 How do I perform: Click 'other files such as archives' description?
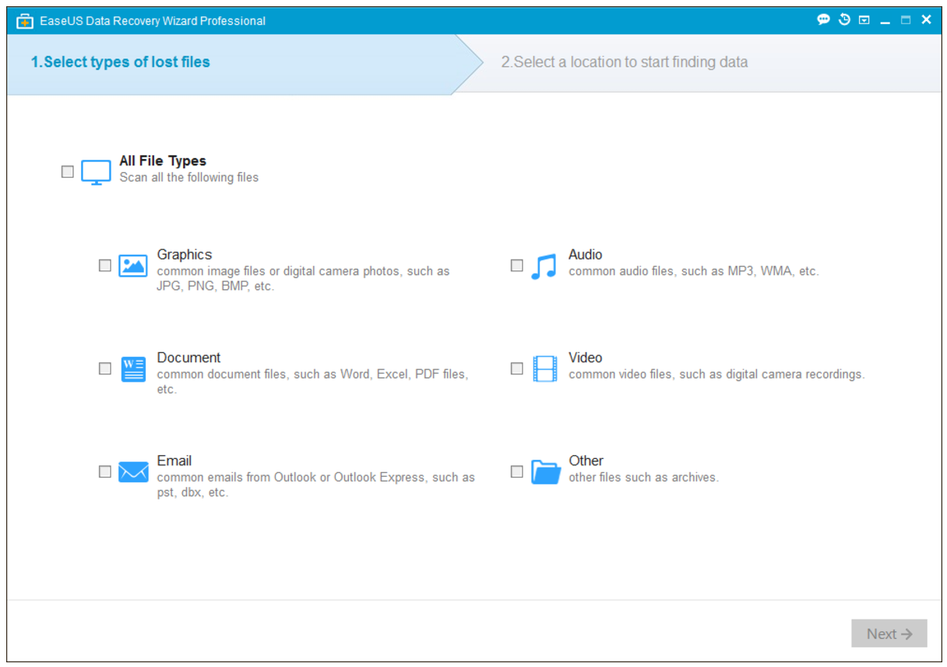tap(644, 478)
